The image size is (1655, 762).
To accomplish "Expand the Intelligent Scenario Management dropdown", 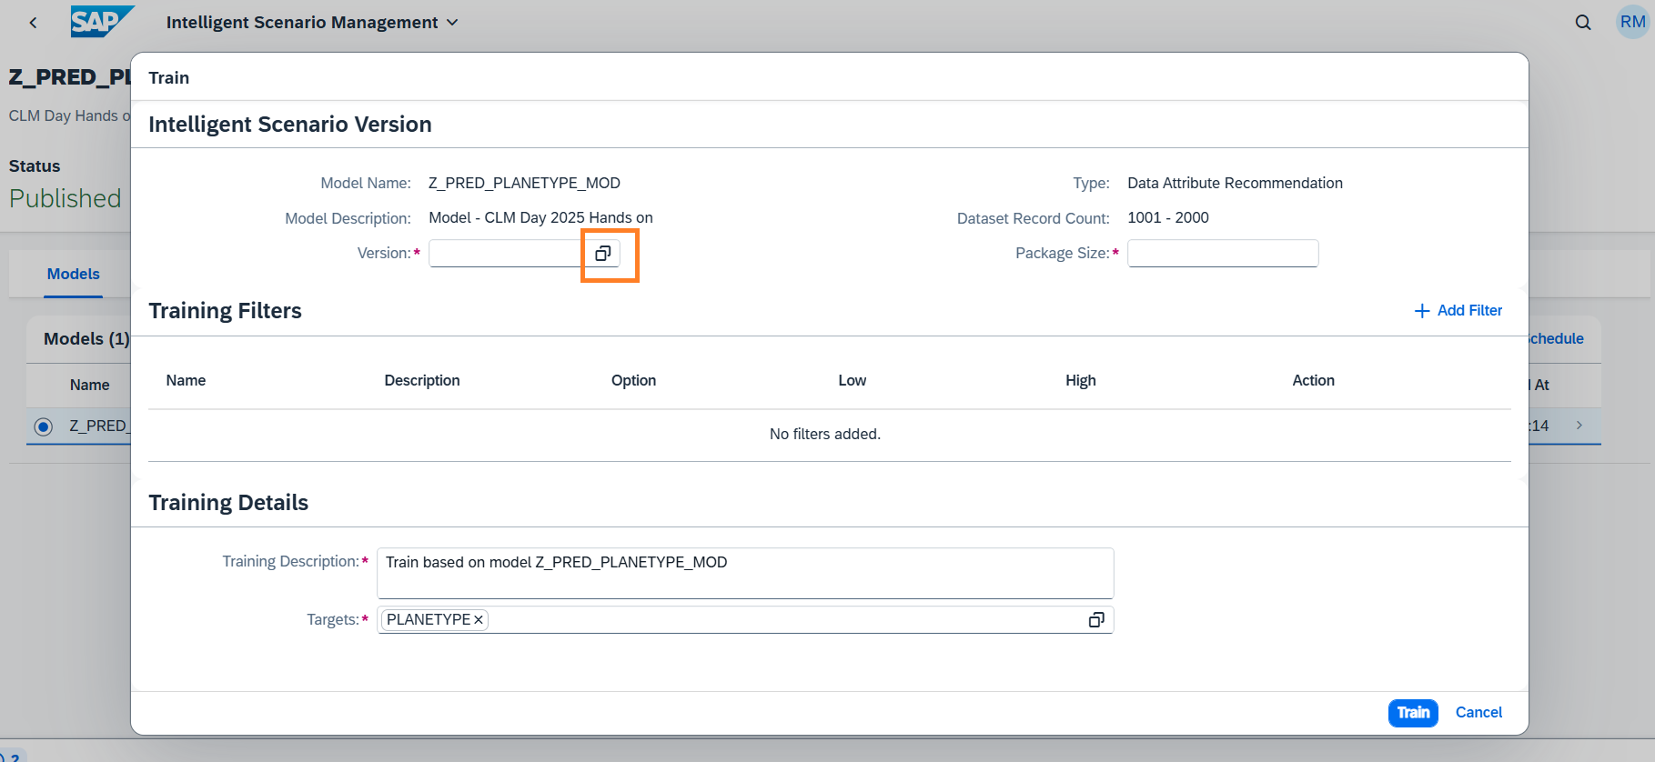I will (x=452, y=23).
